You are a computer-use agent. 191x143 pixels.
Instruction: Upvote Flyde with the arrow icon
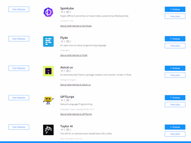coord(62,41)
